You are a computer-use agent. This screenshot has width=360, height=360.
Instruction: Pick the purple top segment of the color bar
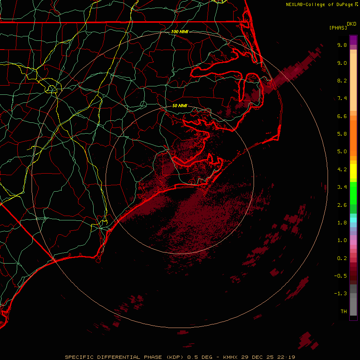[353, 40]
